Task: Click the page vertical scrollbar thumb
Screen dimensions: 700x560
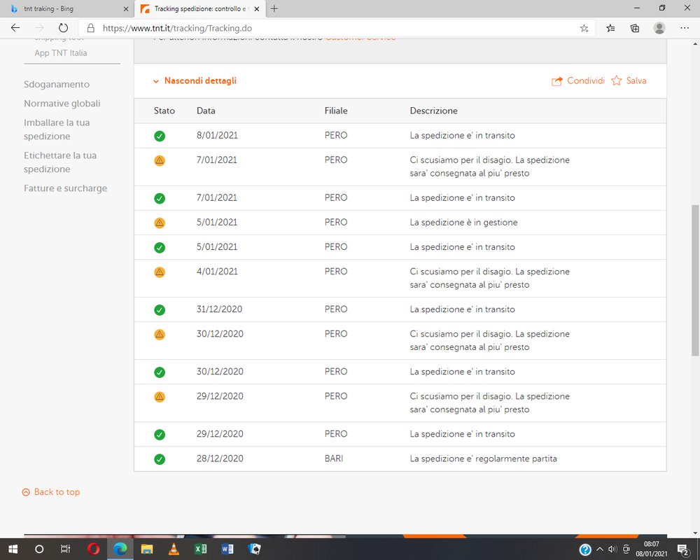Action: 695,281
